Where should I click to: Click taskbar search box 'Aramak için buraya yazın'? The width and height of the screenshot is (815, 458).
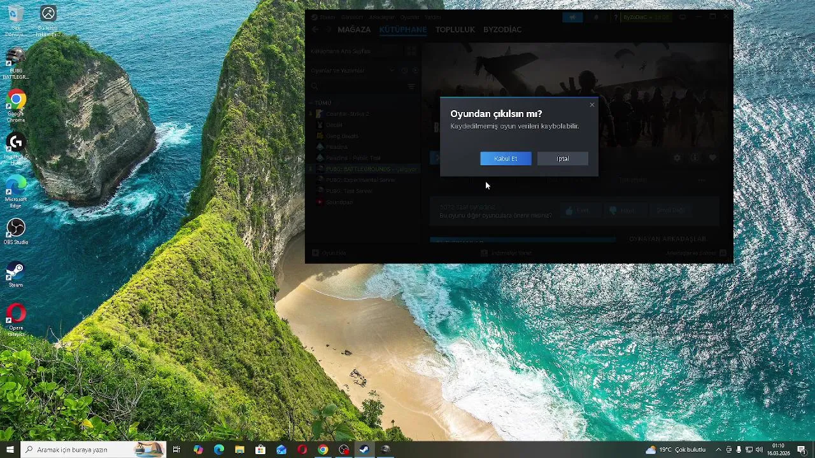(x=94, y=450)
